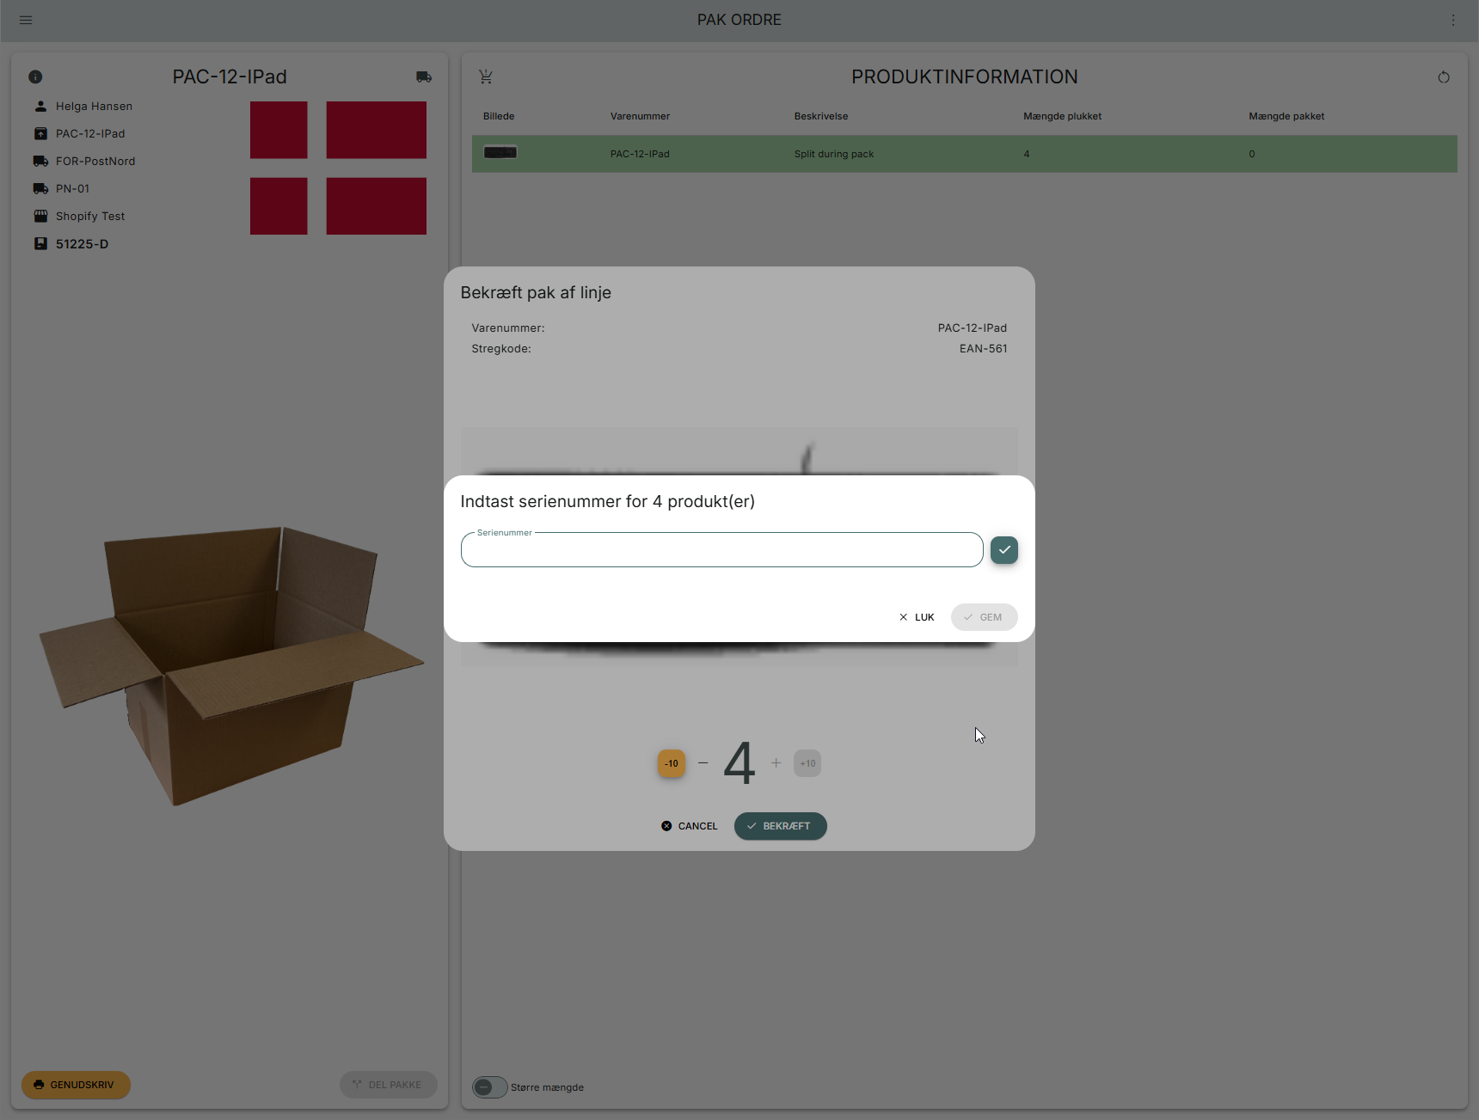
Task: Click the Varenummer column header
Action: pos(640,116)
